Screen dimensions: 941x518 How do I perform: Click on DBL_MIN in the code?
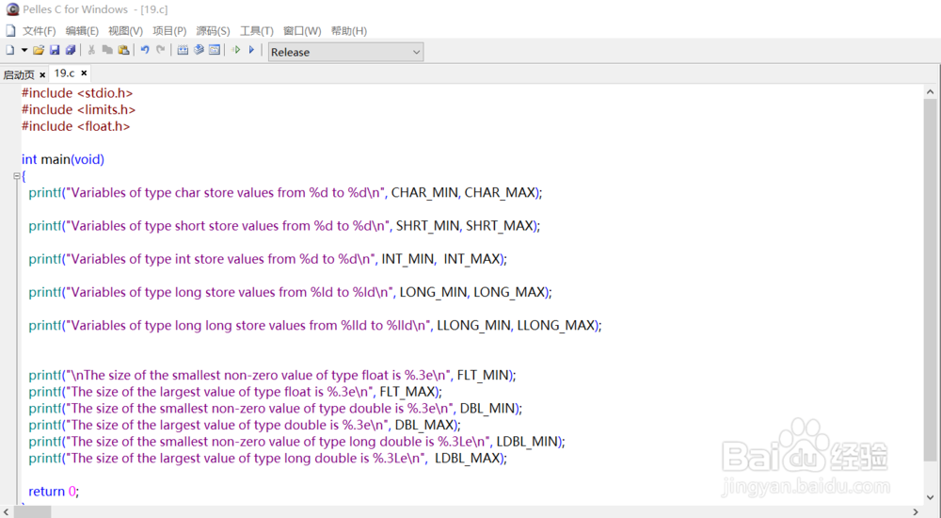click(x=487, y=409)
